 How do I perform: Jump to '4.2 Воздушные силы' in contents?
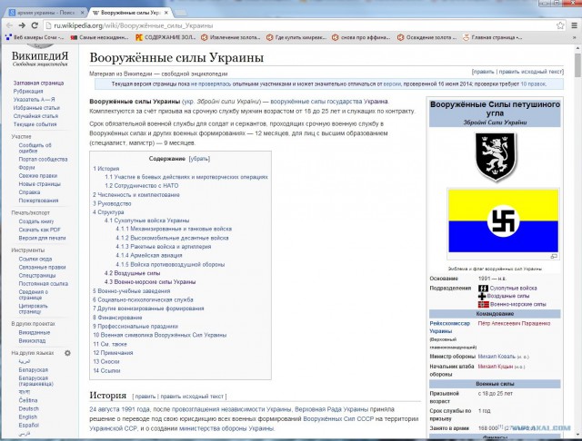(132, 273)
